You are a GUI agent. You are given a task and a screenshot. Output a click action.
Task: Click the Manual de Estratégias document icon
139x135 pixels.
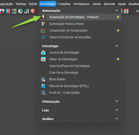pos(43,86)
